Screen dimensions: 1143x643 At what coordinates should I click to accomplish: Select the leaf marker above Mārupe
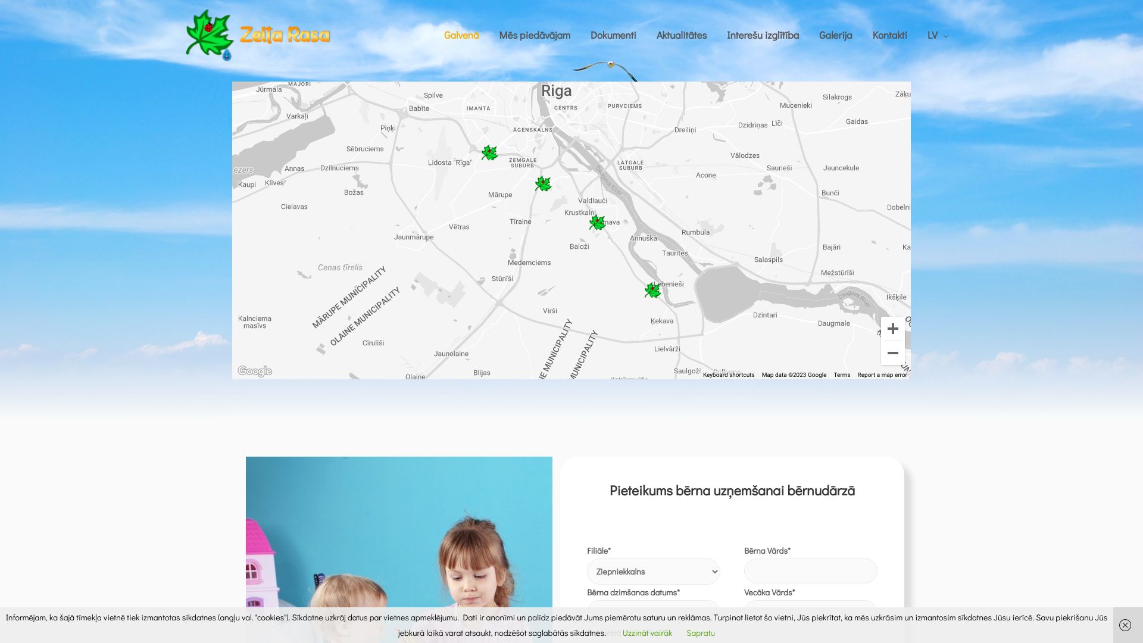(x=543, y=184)
